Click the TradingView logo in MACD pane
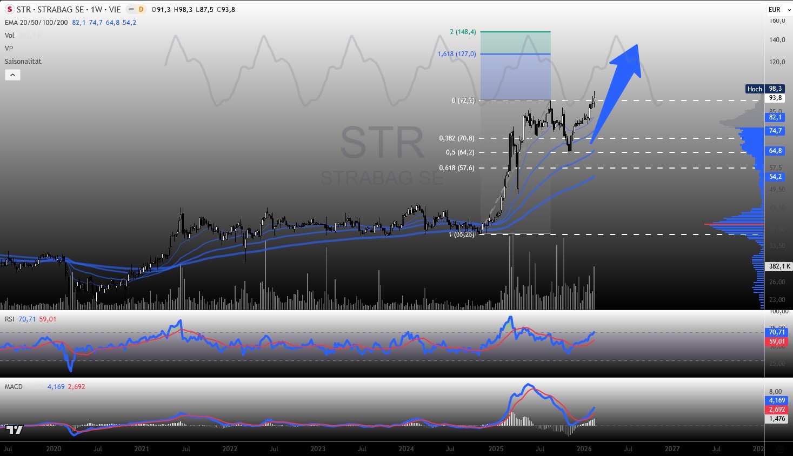The image size is (793, 456). pyautogui.click(x=15, y=430)
